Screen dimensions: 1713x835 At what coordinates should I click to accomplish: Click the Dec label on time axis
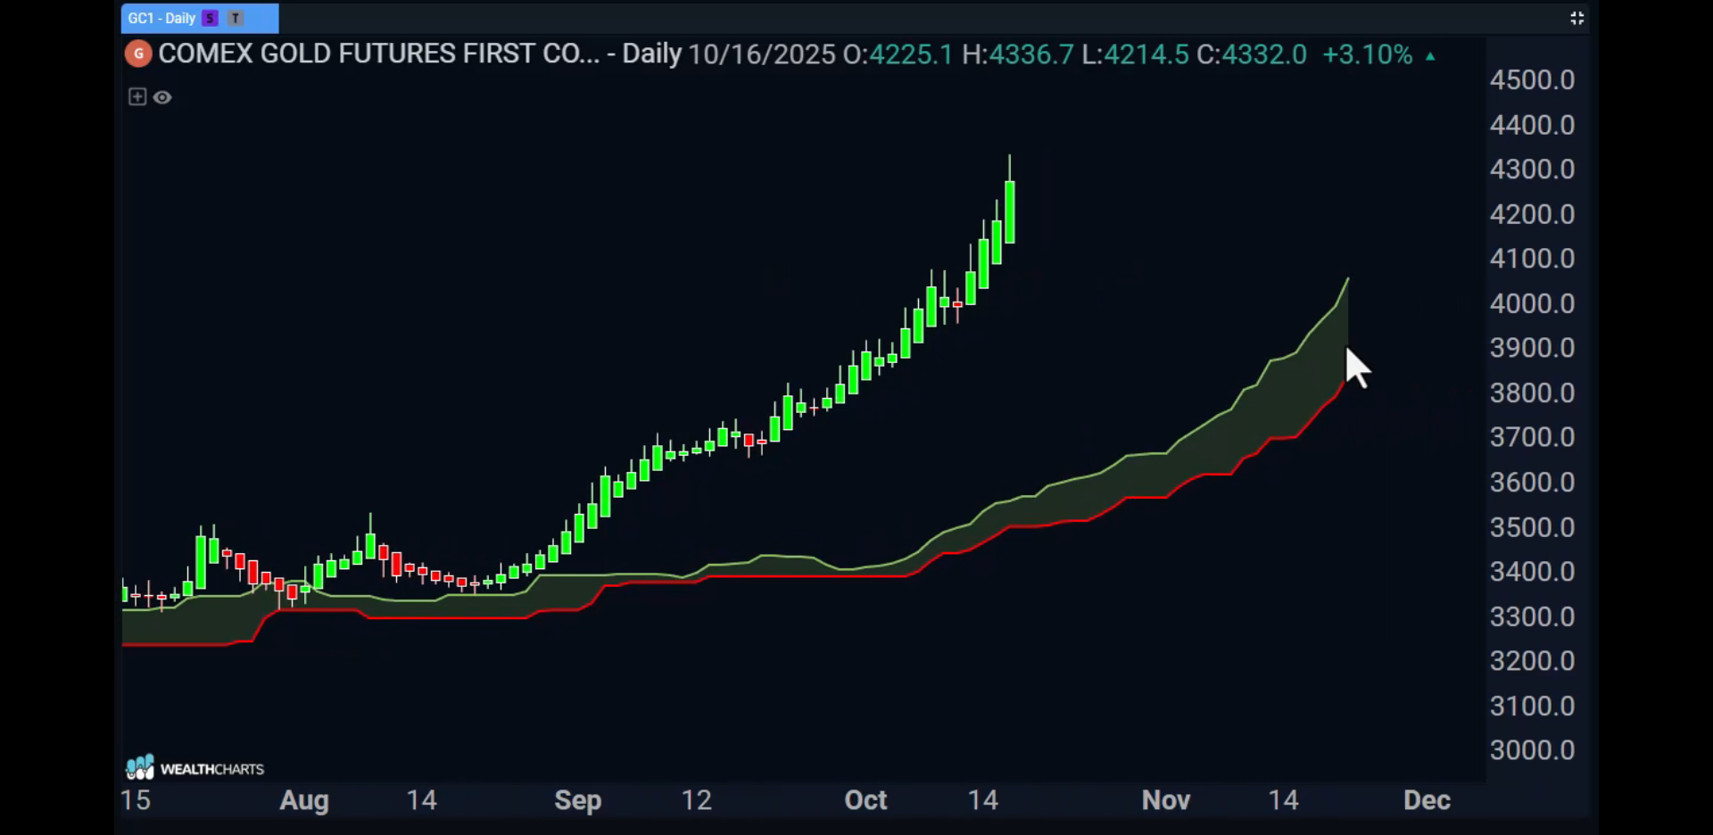[1426, 800]
